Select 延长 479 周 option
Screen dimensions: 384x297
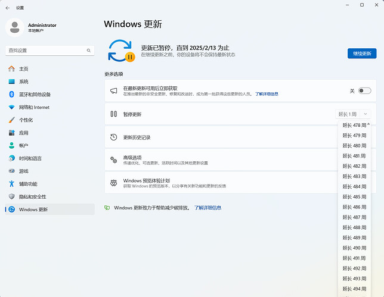(354, 136)
